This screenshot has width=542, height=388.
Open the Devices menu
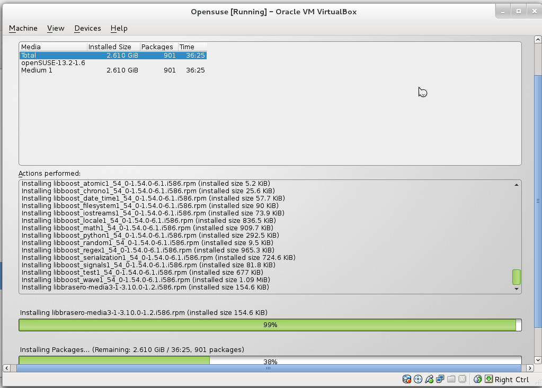(87, 28)
